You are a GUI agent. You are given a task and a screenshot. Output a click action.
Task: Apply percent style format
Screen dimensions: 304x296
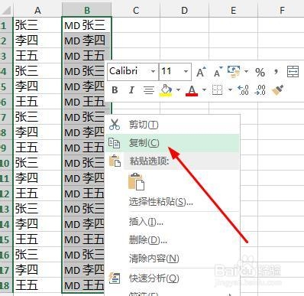[x=260, y=73]
